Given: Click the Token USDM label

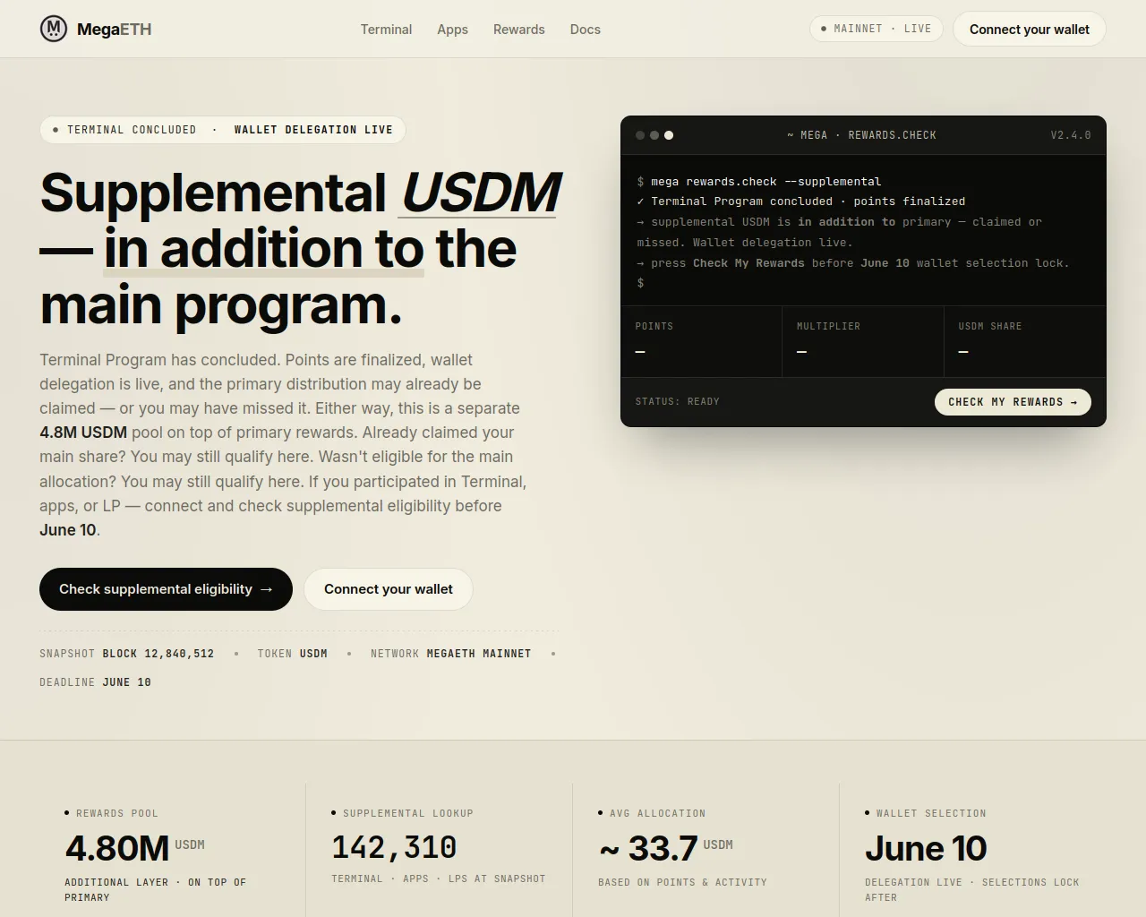Looking at the screenshot, I should click(292, 654).
